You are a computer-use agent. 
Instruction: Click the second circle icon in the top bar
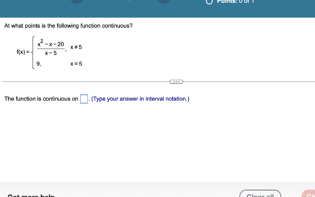click(x=164, y=2)
